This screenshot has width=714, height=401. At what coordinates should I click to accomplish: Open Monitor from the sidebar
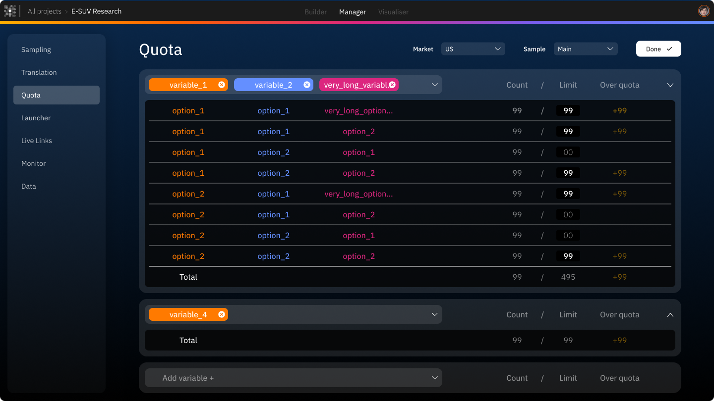(x=33, y=163)
